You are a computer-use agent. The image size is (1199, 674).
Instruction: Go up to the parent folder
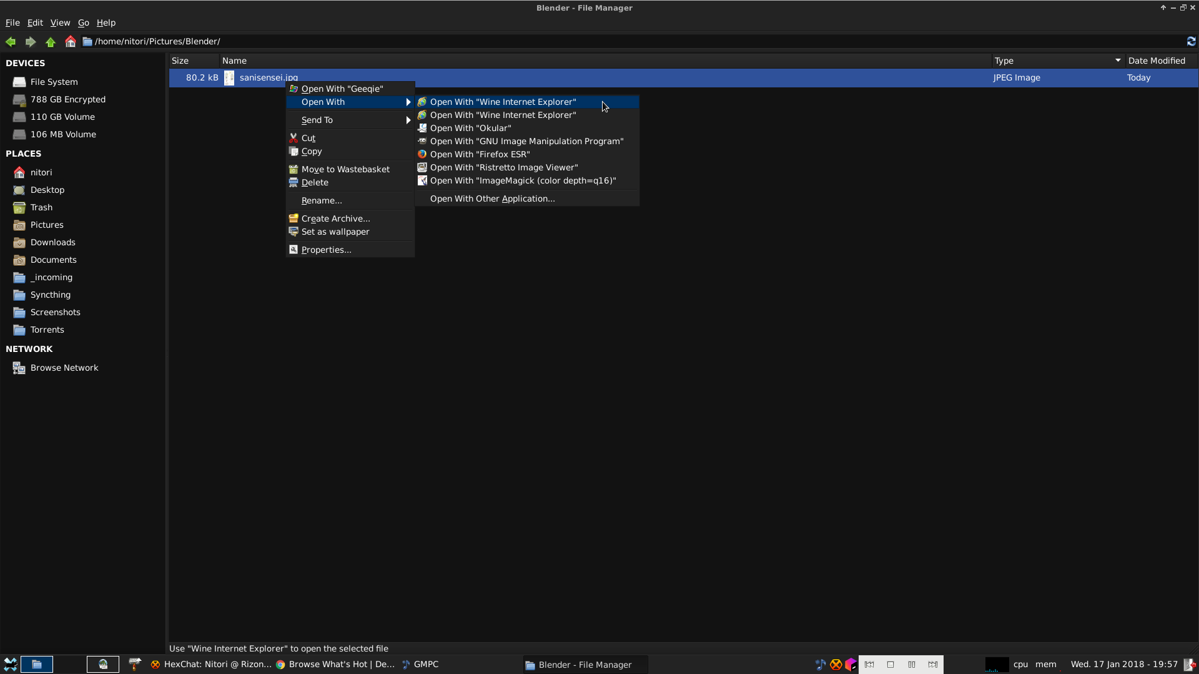click(x=51, y=41)
